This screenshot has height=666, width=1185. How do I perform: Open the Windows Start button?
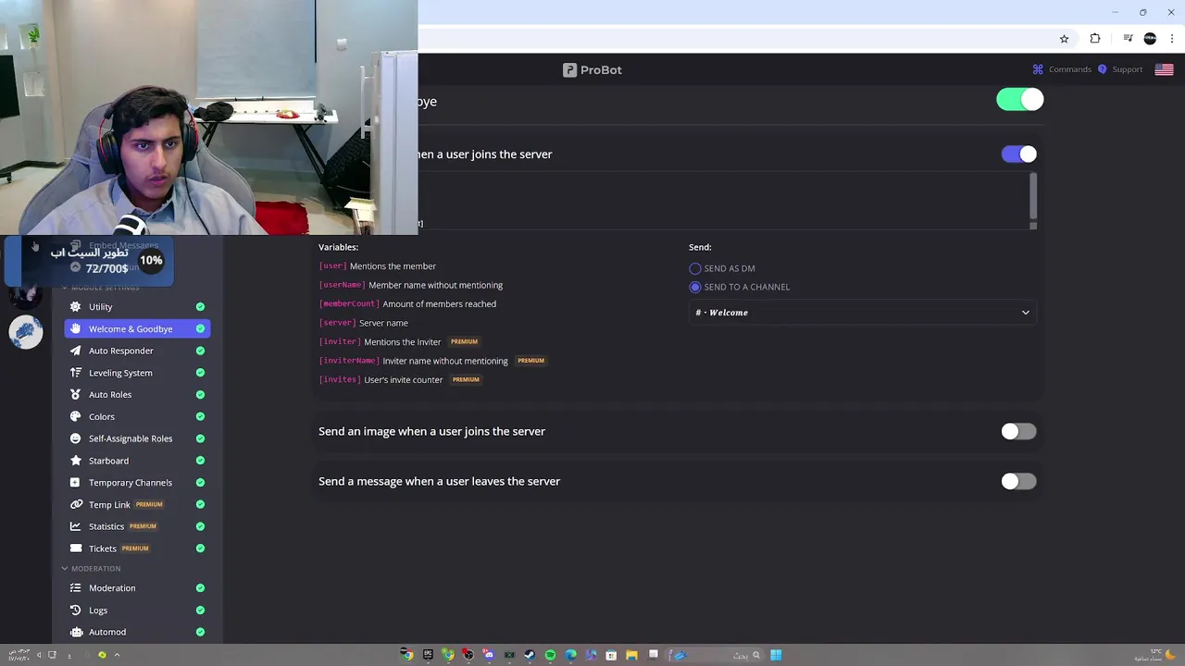776,655
